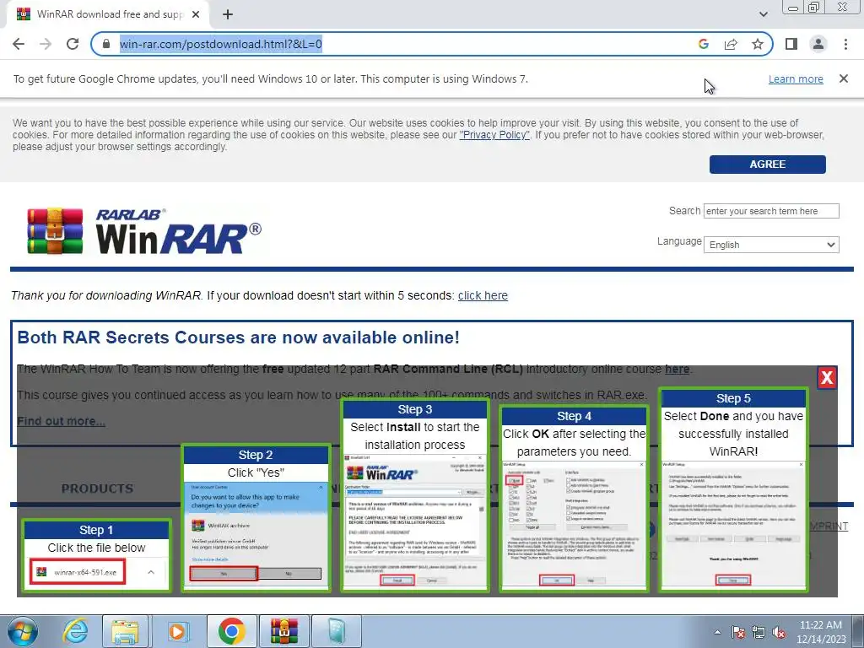This screenshot has height=648, width=864.
Task: Open the taskbar clock and date
Action: point(820,632)
